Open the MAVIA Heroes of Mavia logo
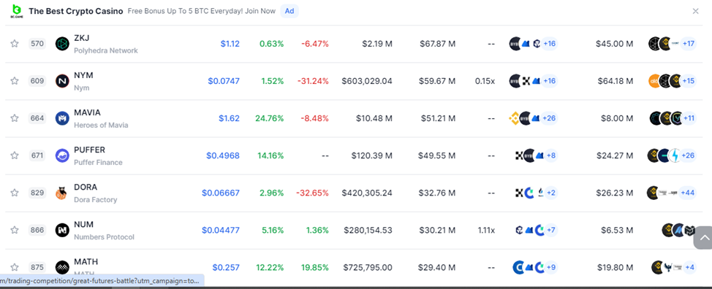712x289 pixels. tap(62, 118)
